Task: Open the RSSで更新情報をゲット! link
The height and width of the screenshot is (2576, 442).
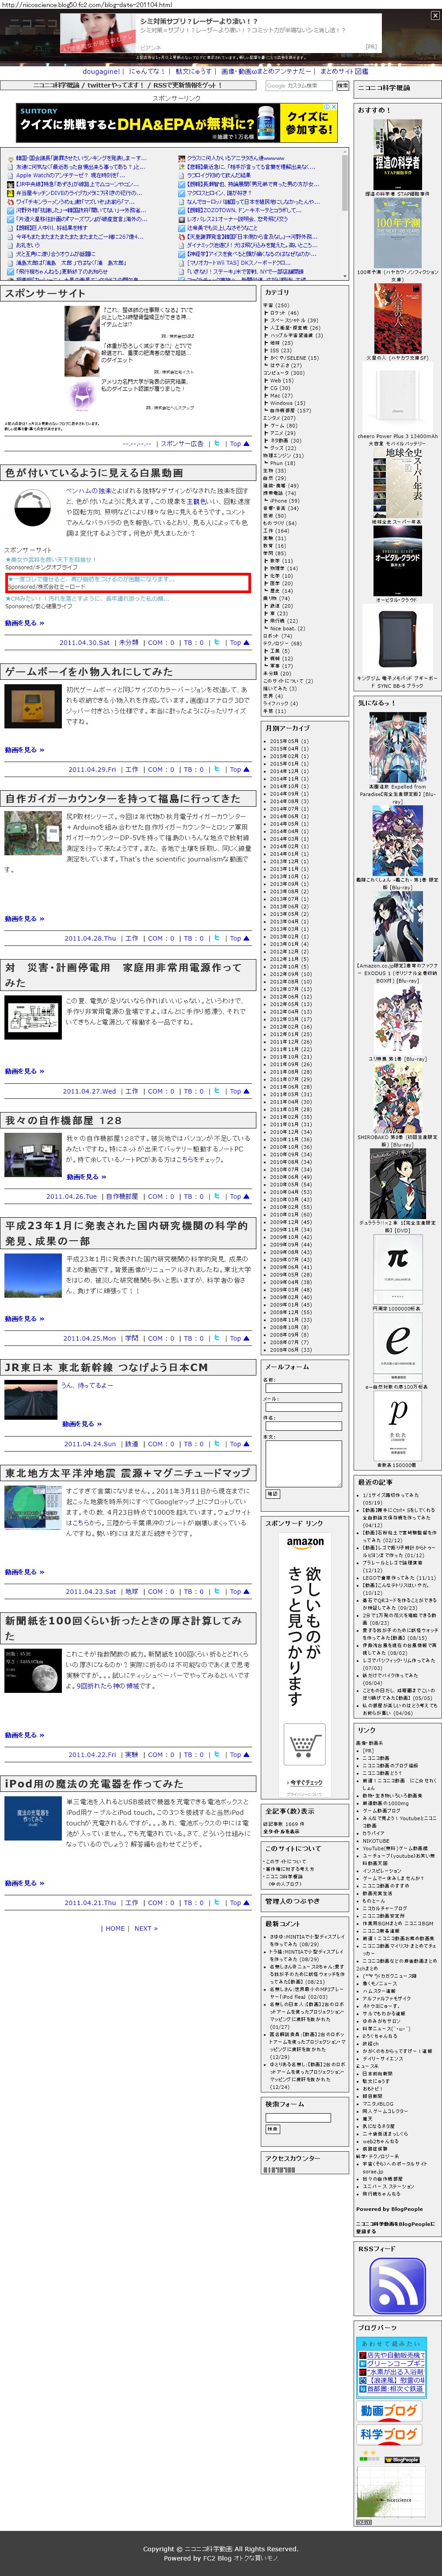Action: pos(187,86)
